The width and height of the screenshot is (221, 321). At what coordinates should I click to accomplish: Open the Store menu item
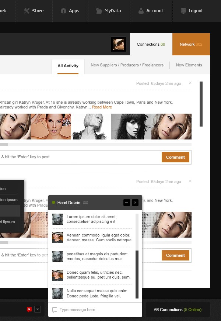(34, 11)
